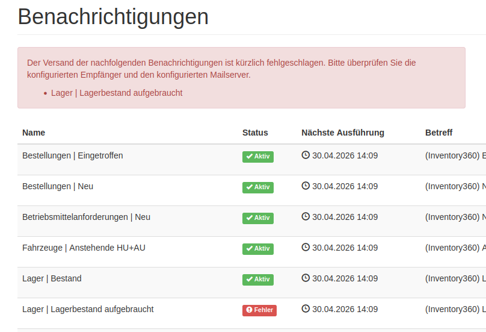Click Aktiv badge for Bestellungen | Neu
Viewport: 486px width, 332px height.
click(258, 187)
